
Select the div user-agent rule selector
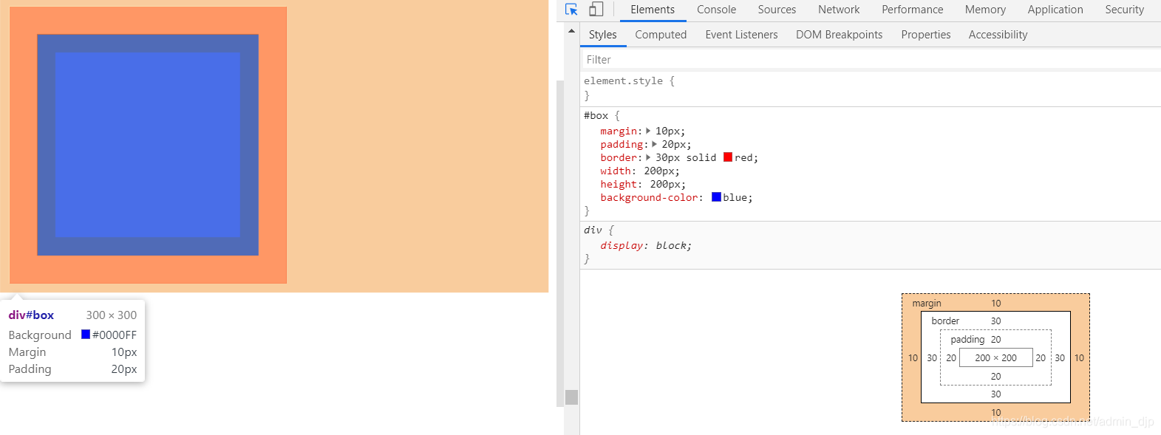(x=593, y=230)
